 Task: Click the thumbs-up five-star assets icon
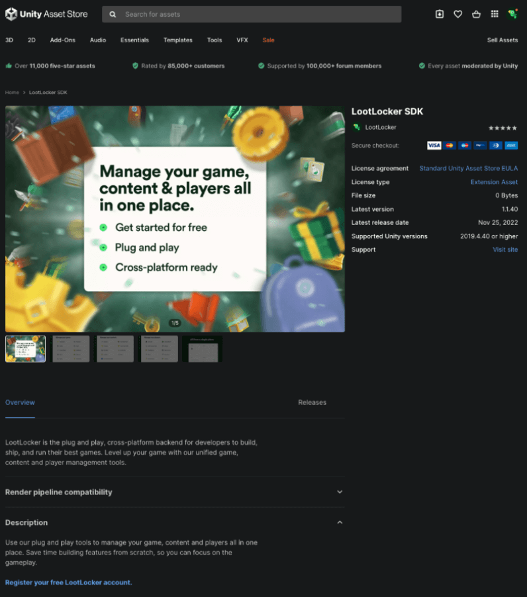[9, 66]
